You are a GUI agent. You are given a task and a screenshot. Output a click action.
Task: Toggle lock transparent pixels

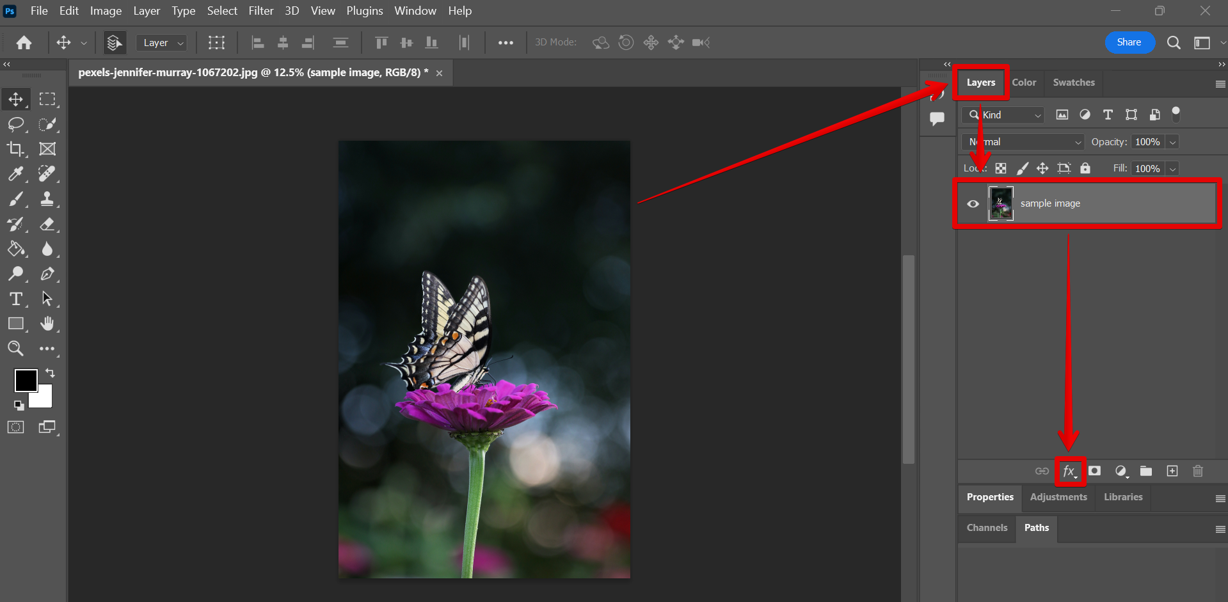tap(1001, 168)
